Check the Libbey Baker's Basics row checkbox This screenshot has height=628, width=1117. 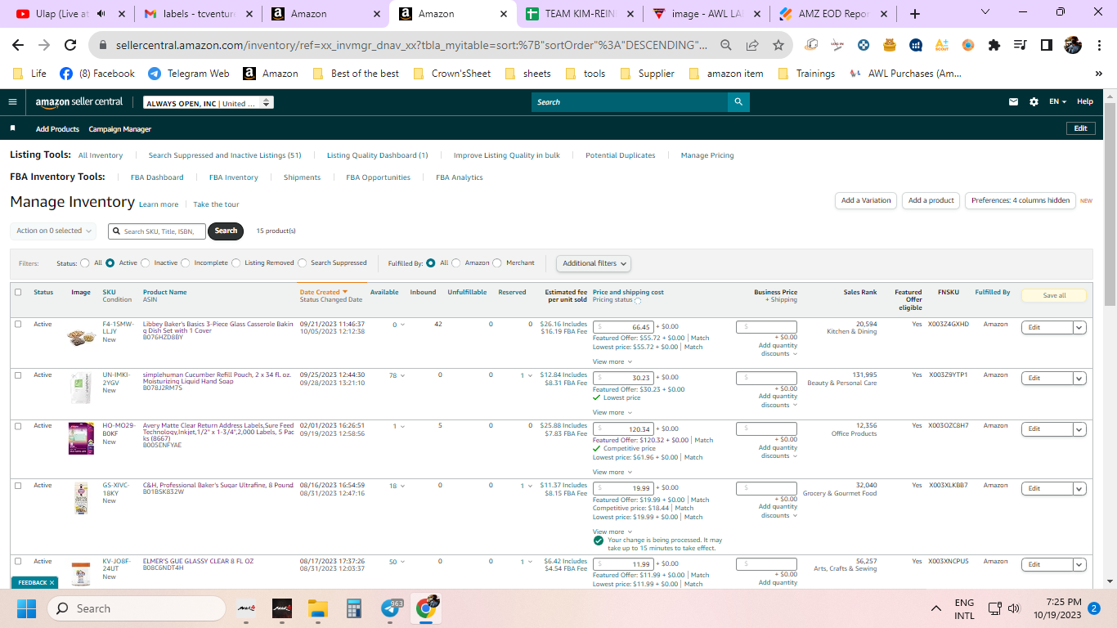[x=18, y=324]
